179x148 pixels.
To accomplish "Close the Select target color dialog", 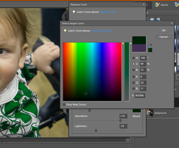I will point(172,23).
